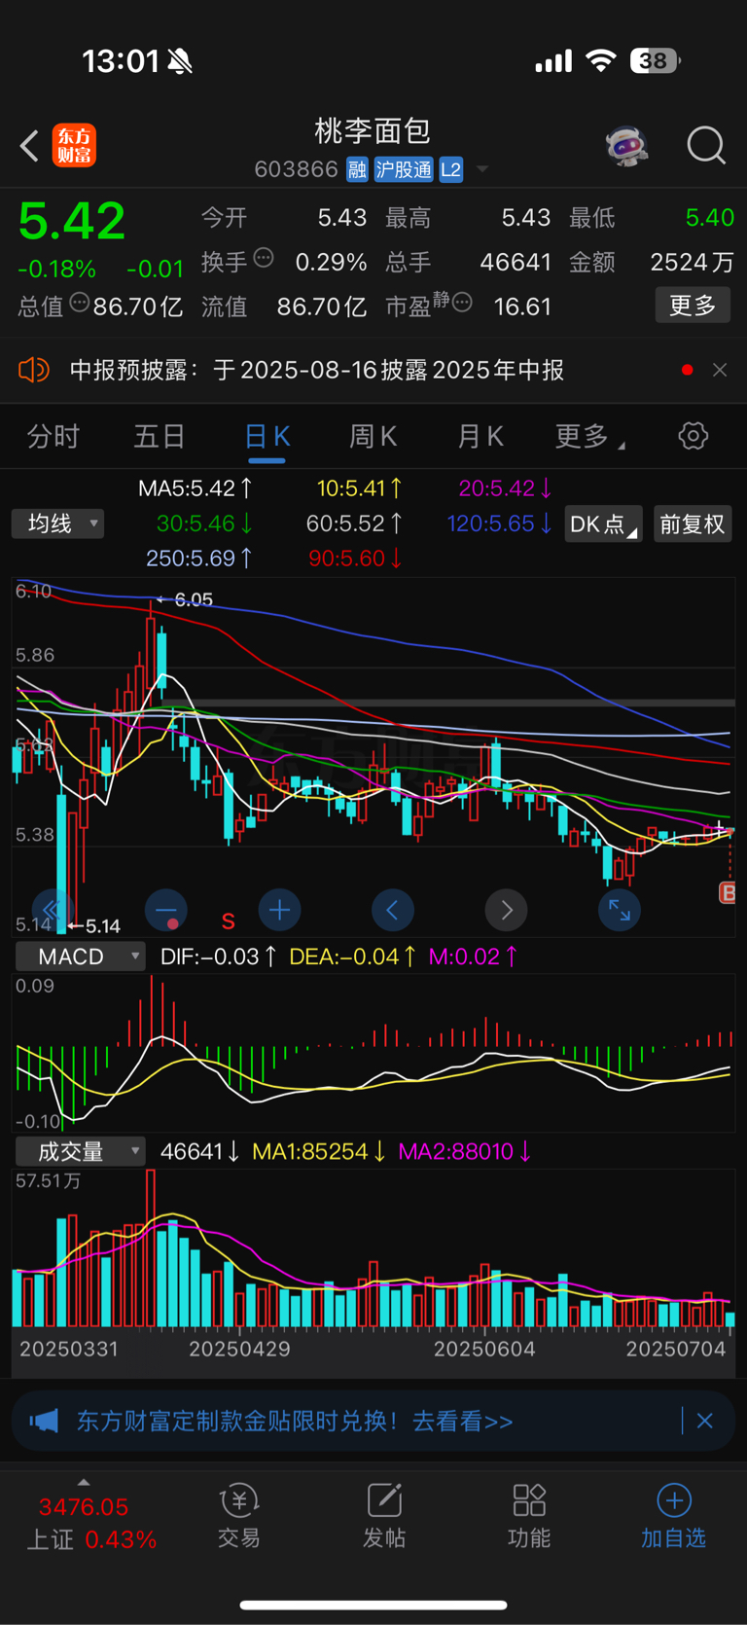Tap the search magnifier icon
The height and width of the screenshot is (1625, 747).
pyautogui.click(x=706, y=146)
